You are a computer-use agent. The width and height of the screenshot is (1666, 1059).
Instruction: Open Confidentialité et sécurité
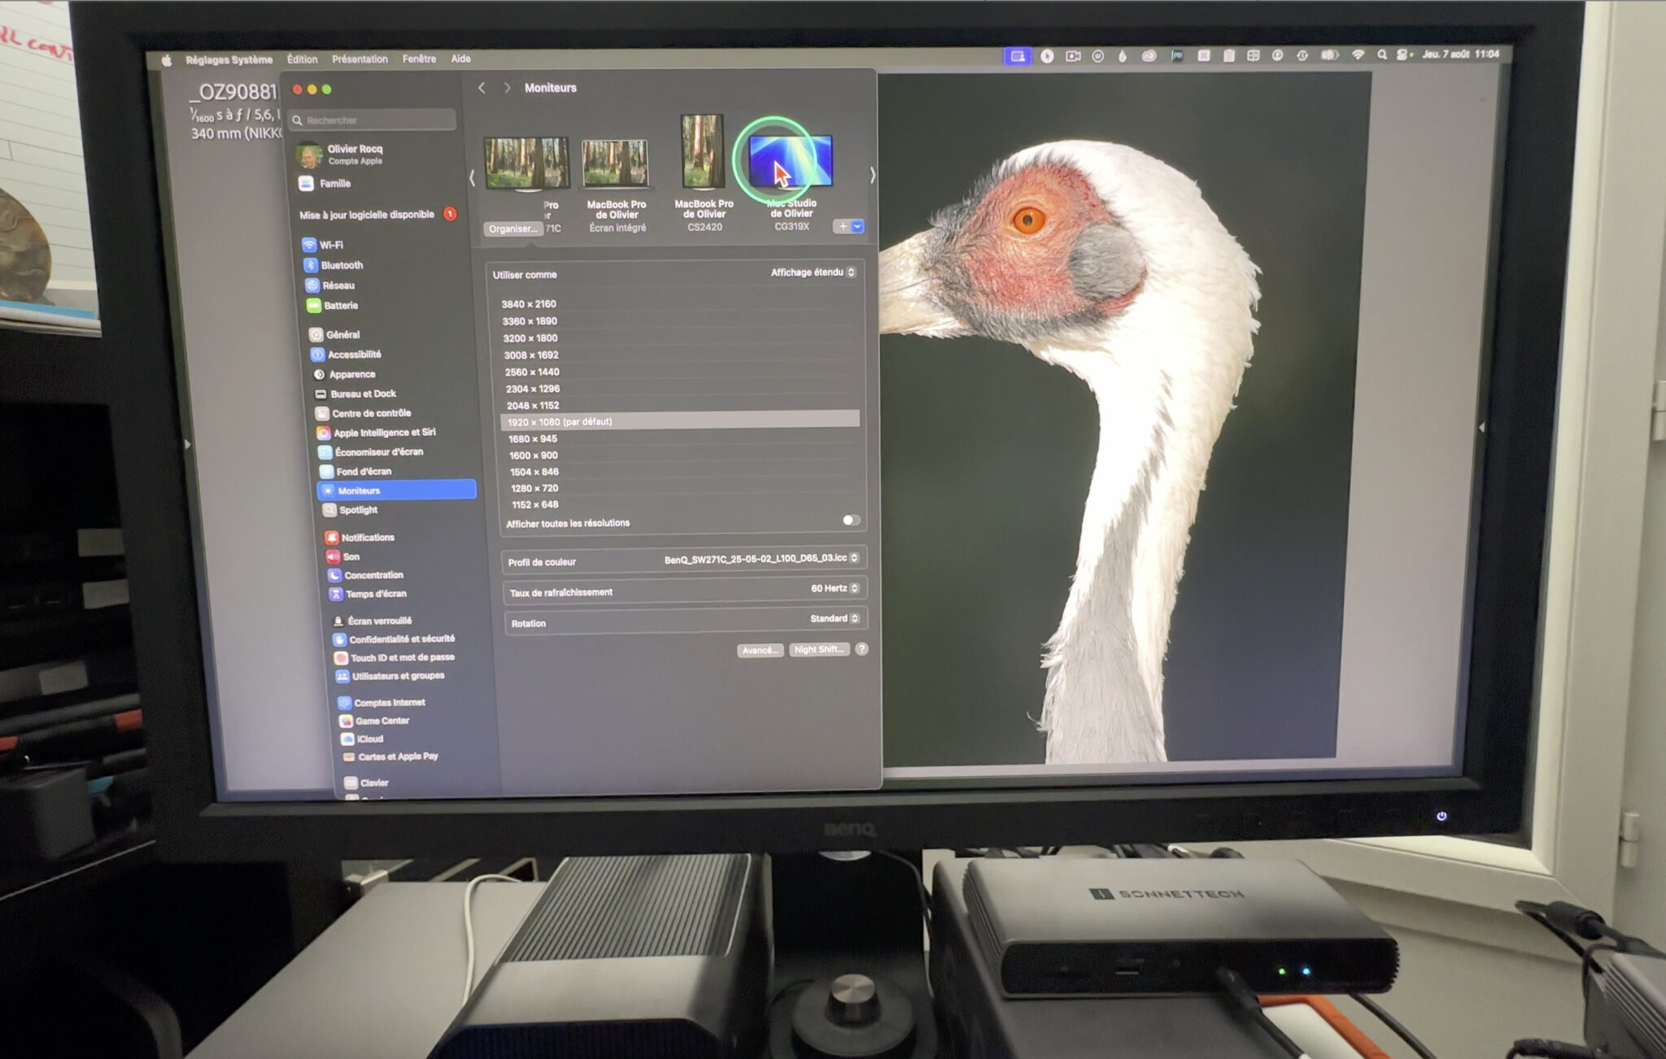point(395,639)
